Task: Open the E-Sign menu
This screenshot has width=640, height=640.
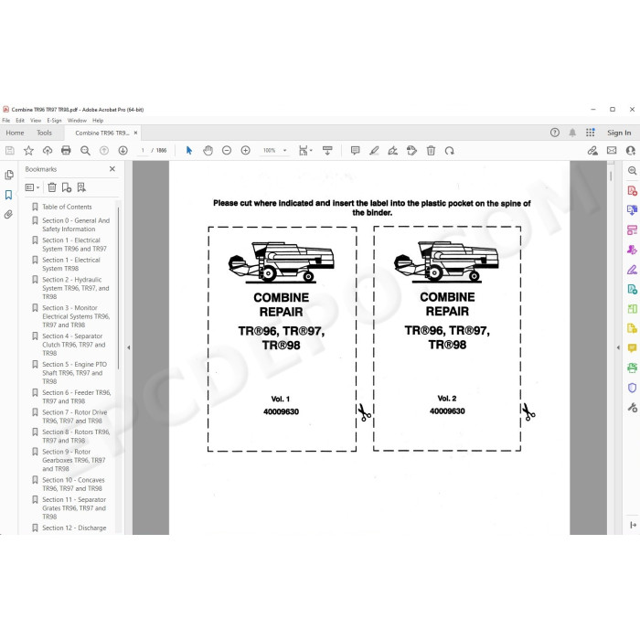Action: tap(54, 121)
